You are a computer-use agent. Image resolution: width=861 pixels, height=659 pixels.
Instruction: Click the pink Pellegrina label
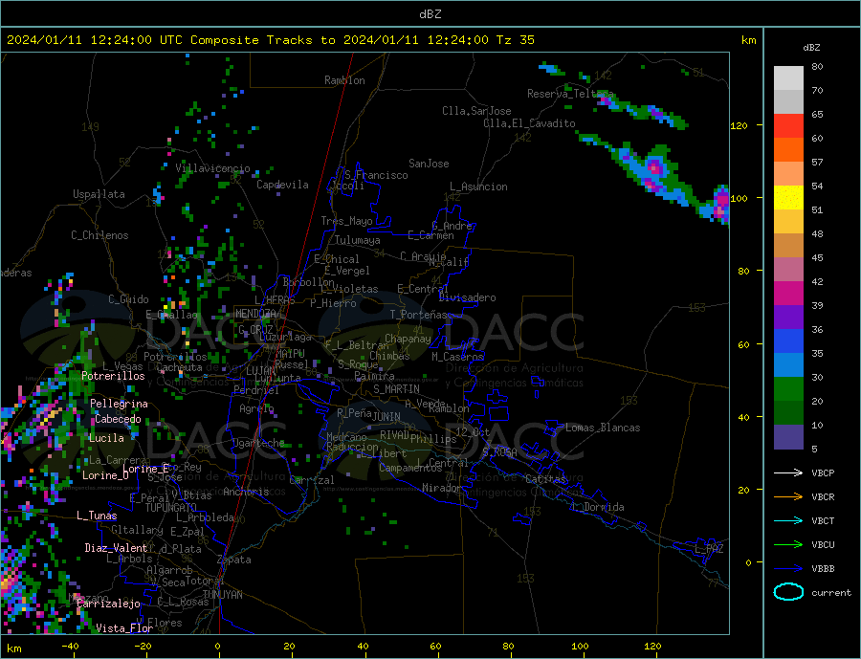120,404
